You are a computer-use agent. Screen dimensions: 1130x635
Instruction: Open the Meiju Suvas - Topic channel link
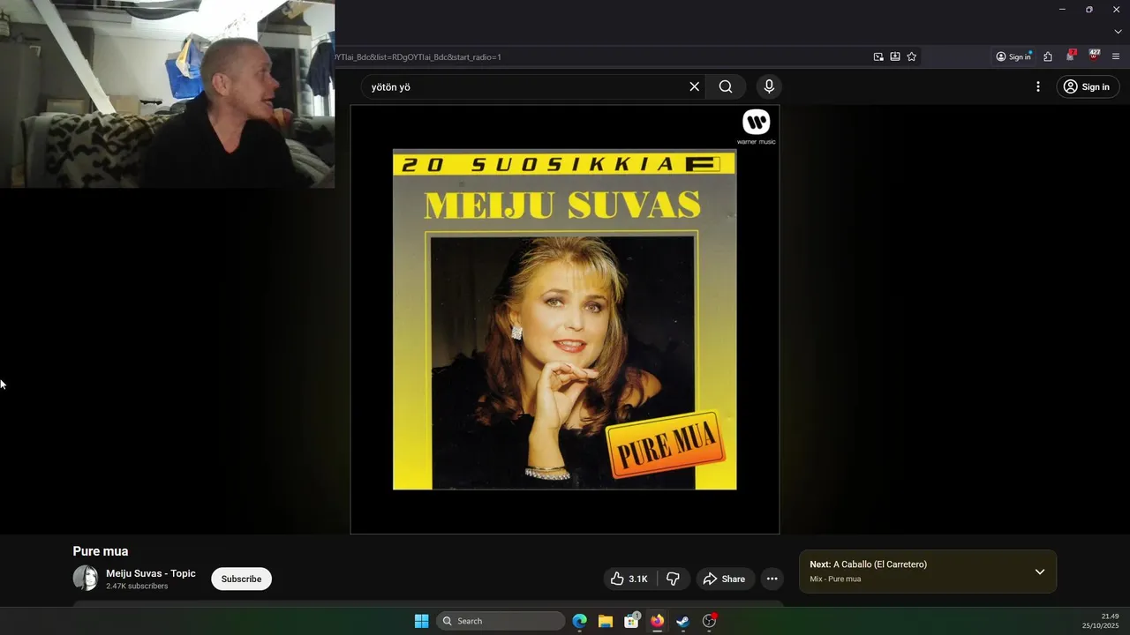click(x=151, y=573)
